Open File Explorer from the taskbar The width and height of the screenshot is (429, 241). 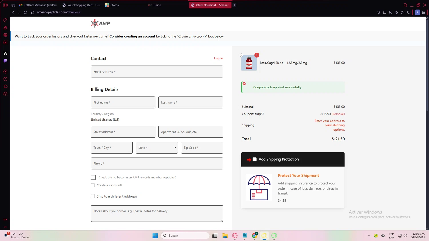225,236
